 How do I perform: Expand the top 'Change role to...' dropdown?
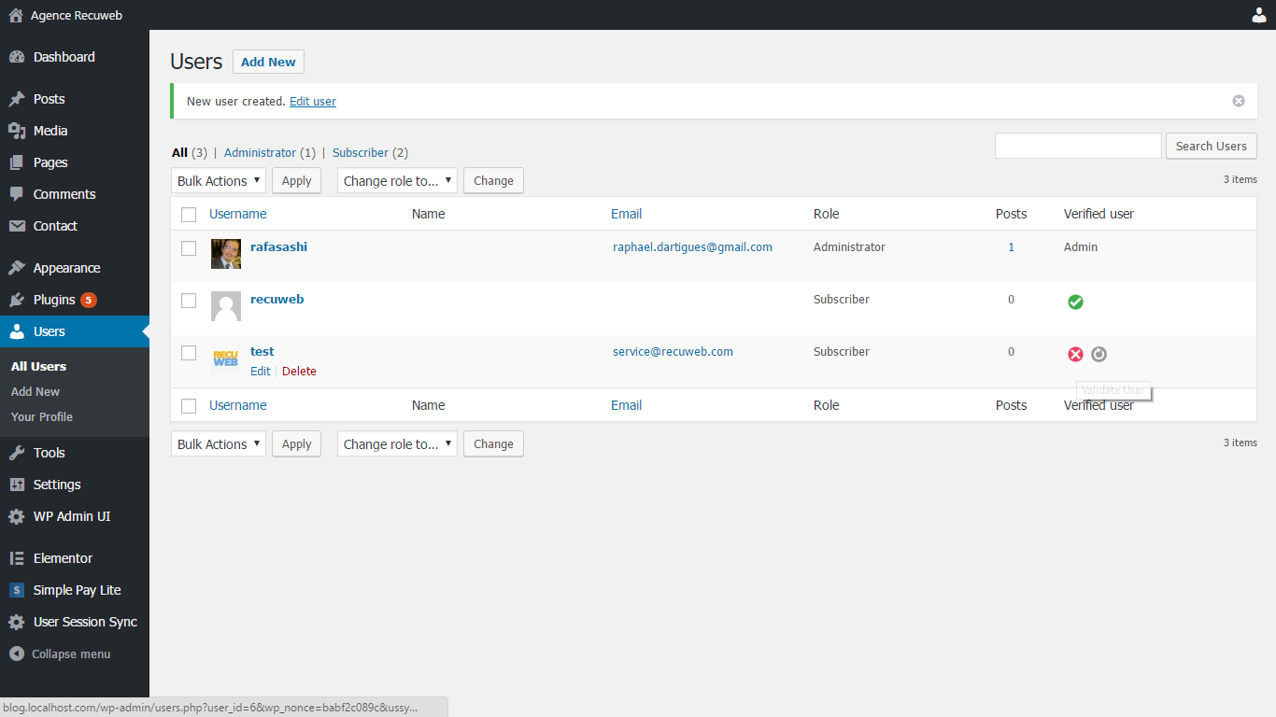[397, 181]
